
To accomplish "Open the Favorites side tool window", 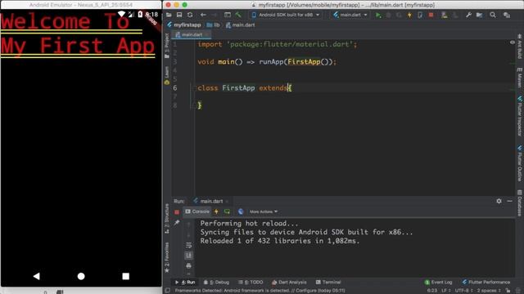I will 167,257.
